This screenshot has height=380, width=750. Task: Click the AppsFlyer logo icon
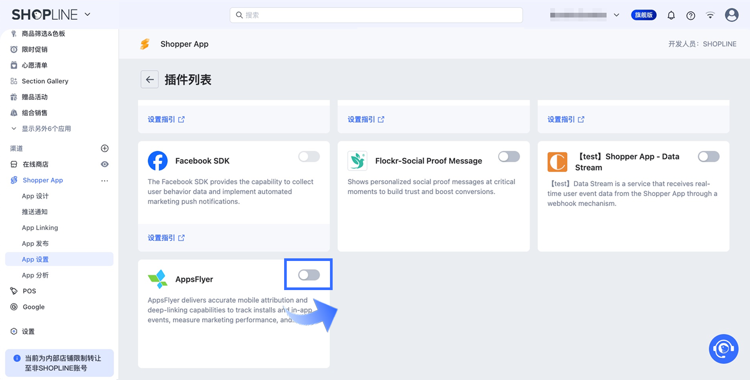point(157,279)
